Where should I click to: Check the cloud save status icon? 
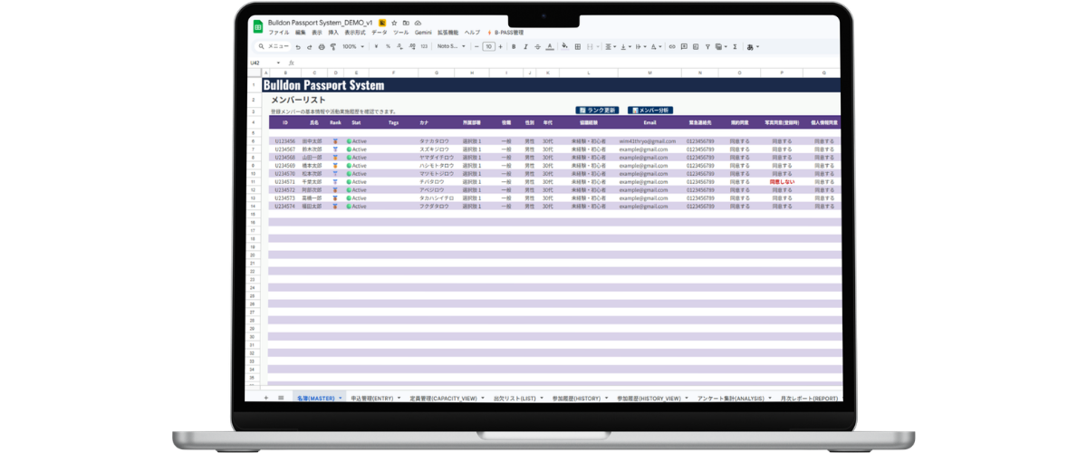tap(417, 22)
